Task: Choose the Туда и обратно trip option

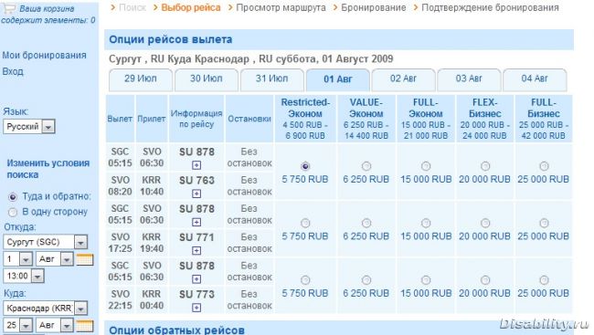Action: pyautogui.click(x=13, y=197)
